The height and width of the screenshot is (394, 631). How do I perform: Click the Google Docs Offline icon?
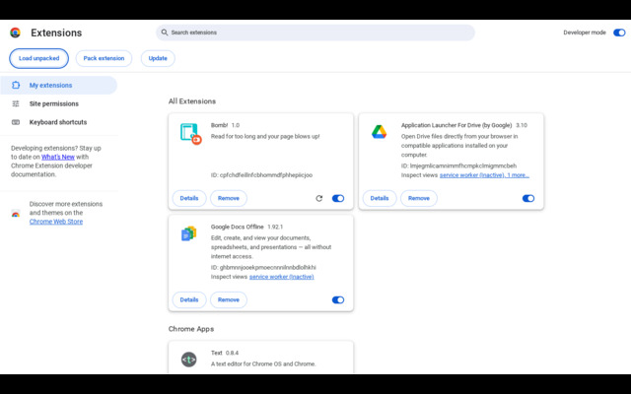click(x=188, y=233)
